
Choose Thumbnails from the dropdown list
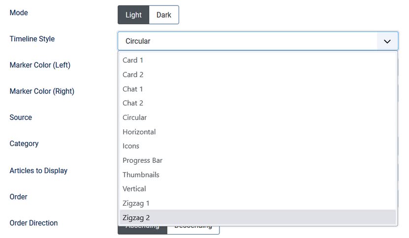141,175
